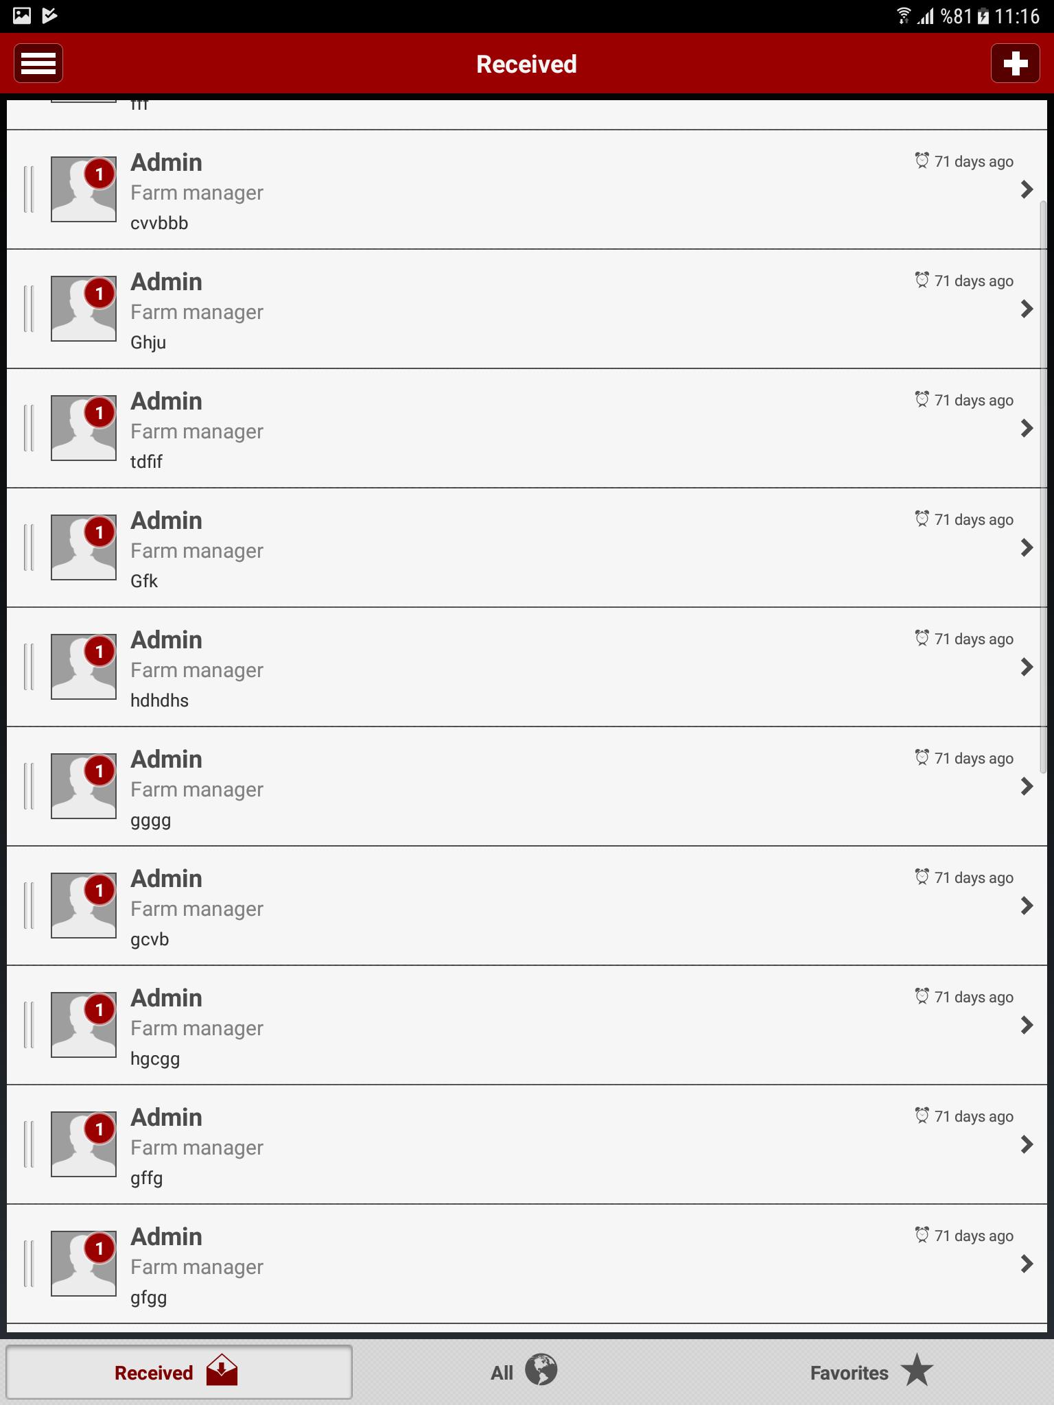Click avatar of the gfgg message
1054x1405 pixels.
click(84, 1264)
